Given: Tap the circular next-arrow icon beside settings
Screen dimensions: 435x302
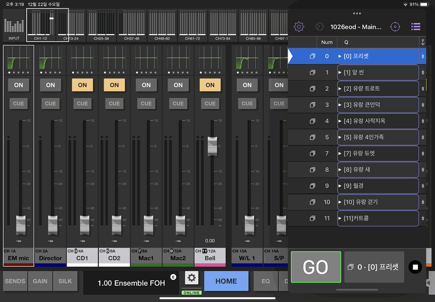Looking at the screenshot, I should tap(319, 26).
